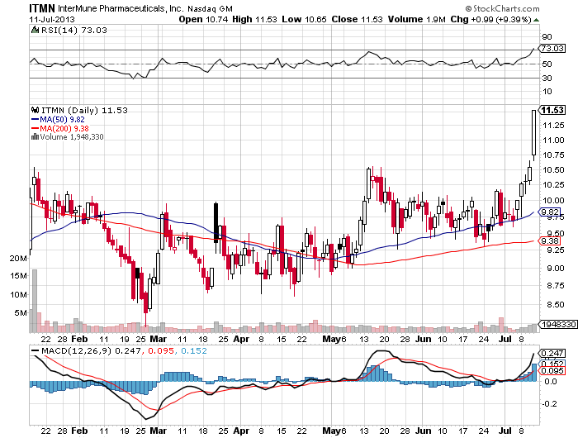Click the Volume 1.9M value in header
578x438 pixels.
pos(416,19)
